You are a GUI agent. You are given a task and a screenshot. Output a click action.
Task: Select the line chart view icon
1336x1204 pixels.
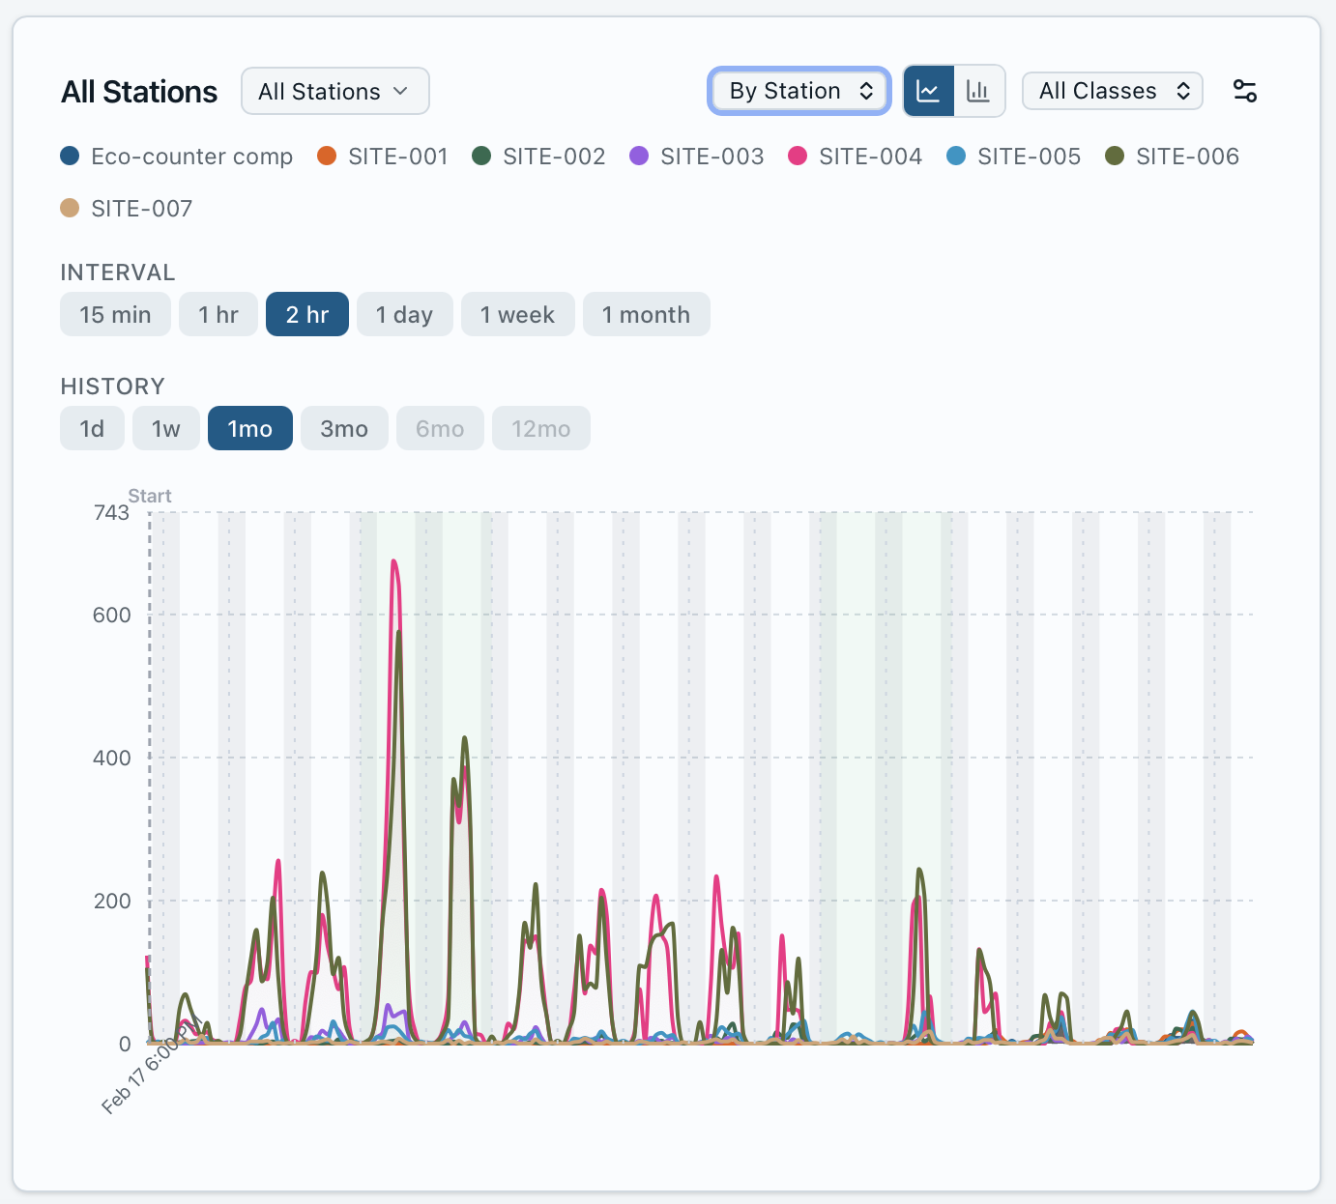pyautogui.click(x=929, y=90)
